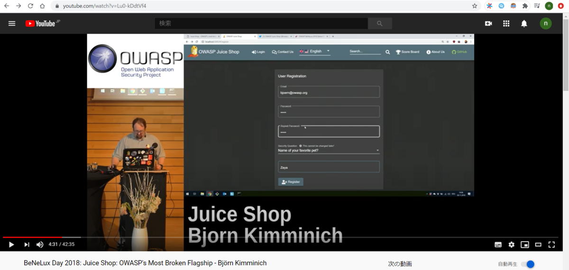Open the browser home page
Viewport: 569px width, 270px height.
(42, 6)
